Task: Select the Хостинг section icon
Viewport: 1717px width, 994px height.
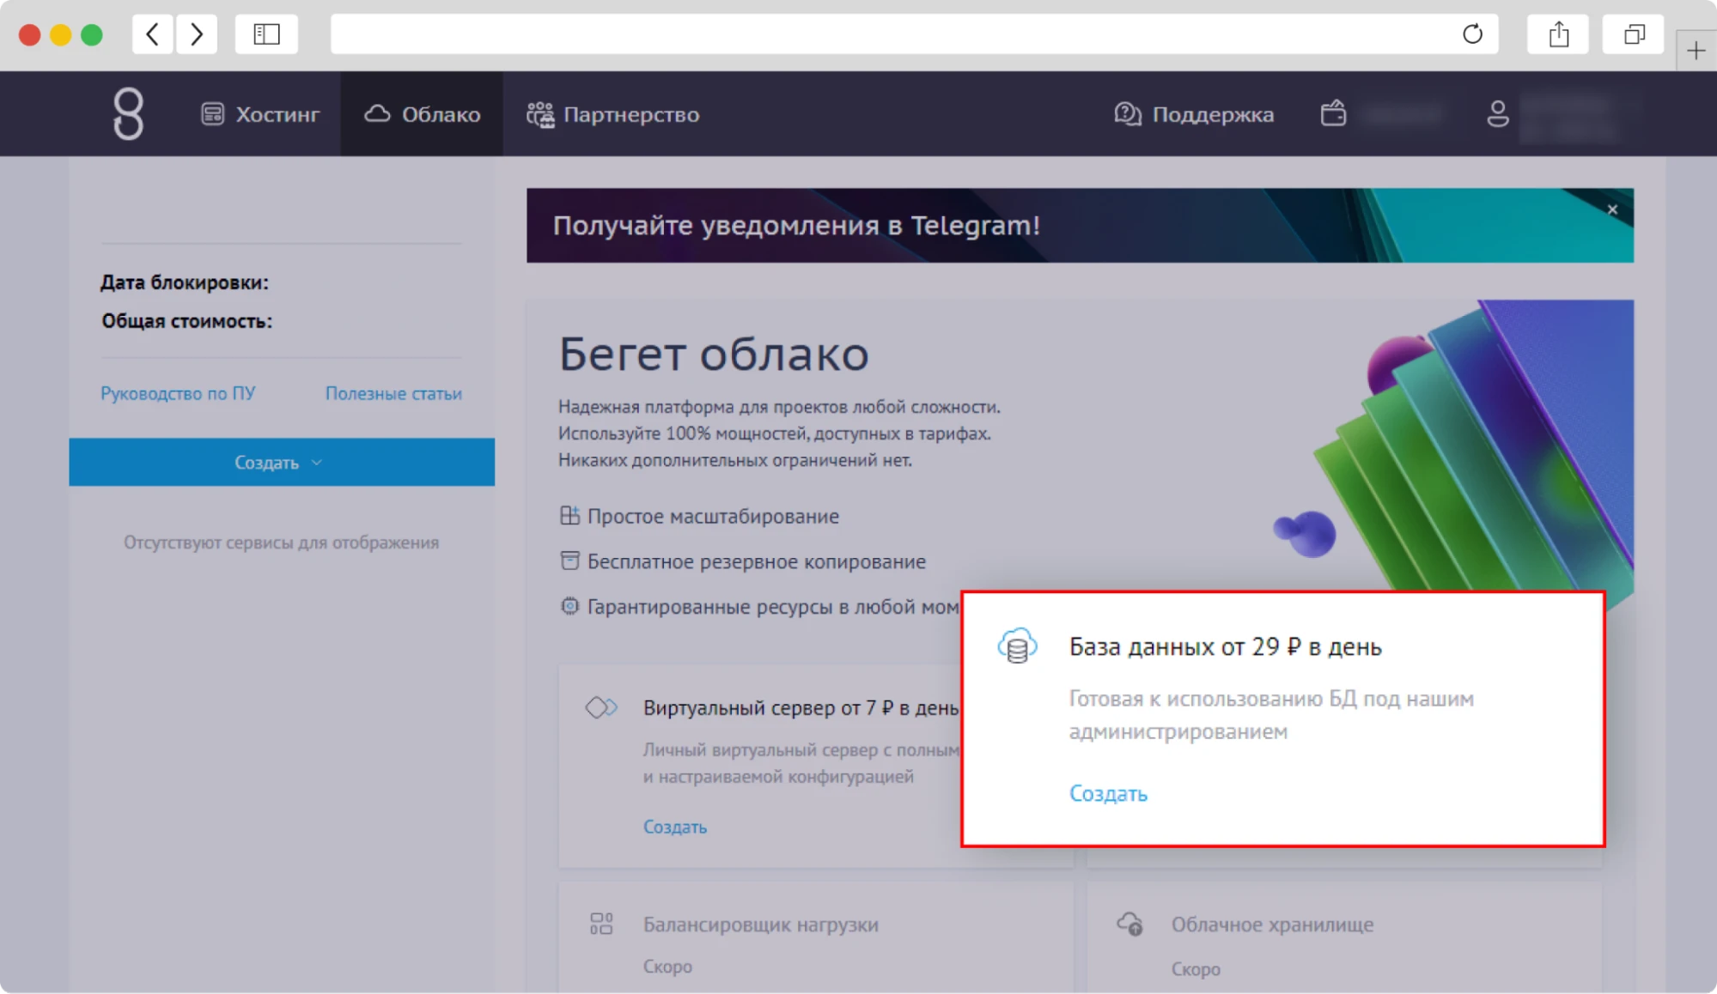Action: pyautogui.click(x=212, y=112)
